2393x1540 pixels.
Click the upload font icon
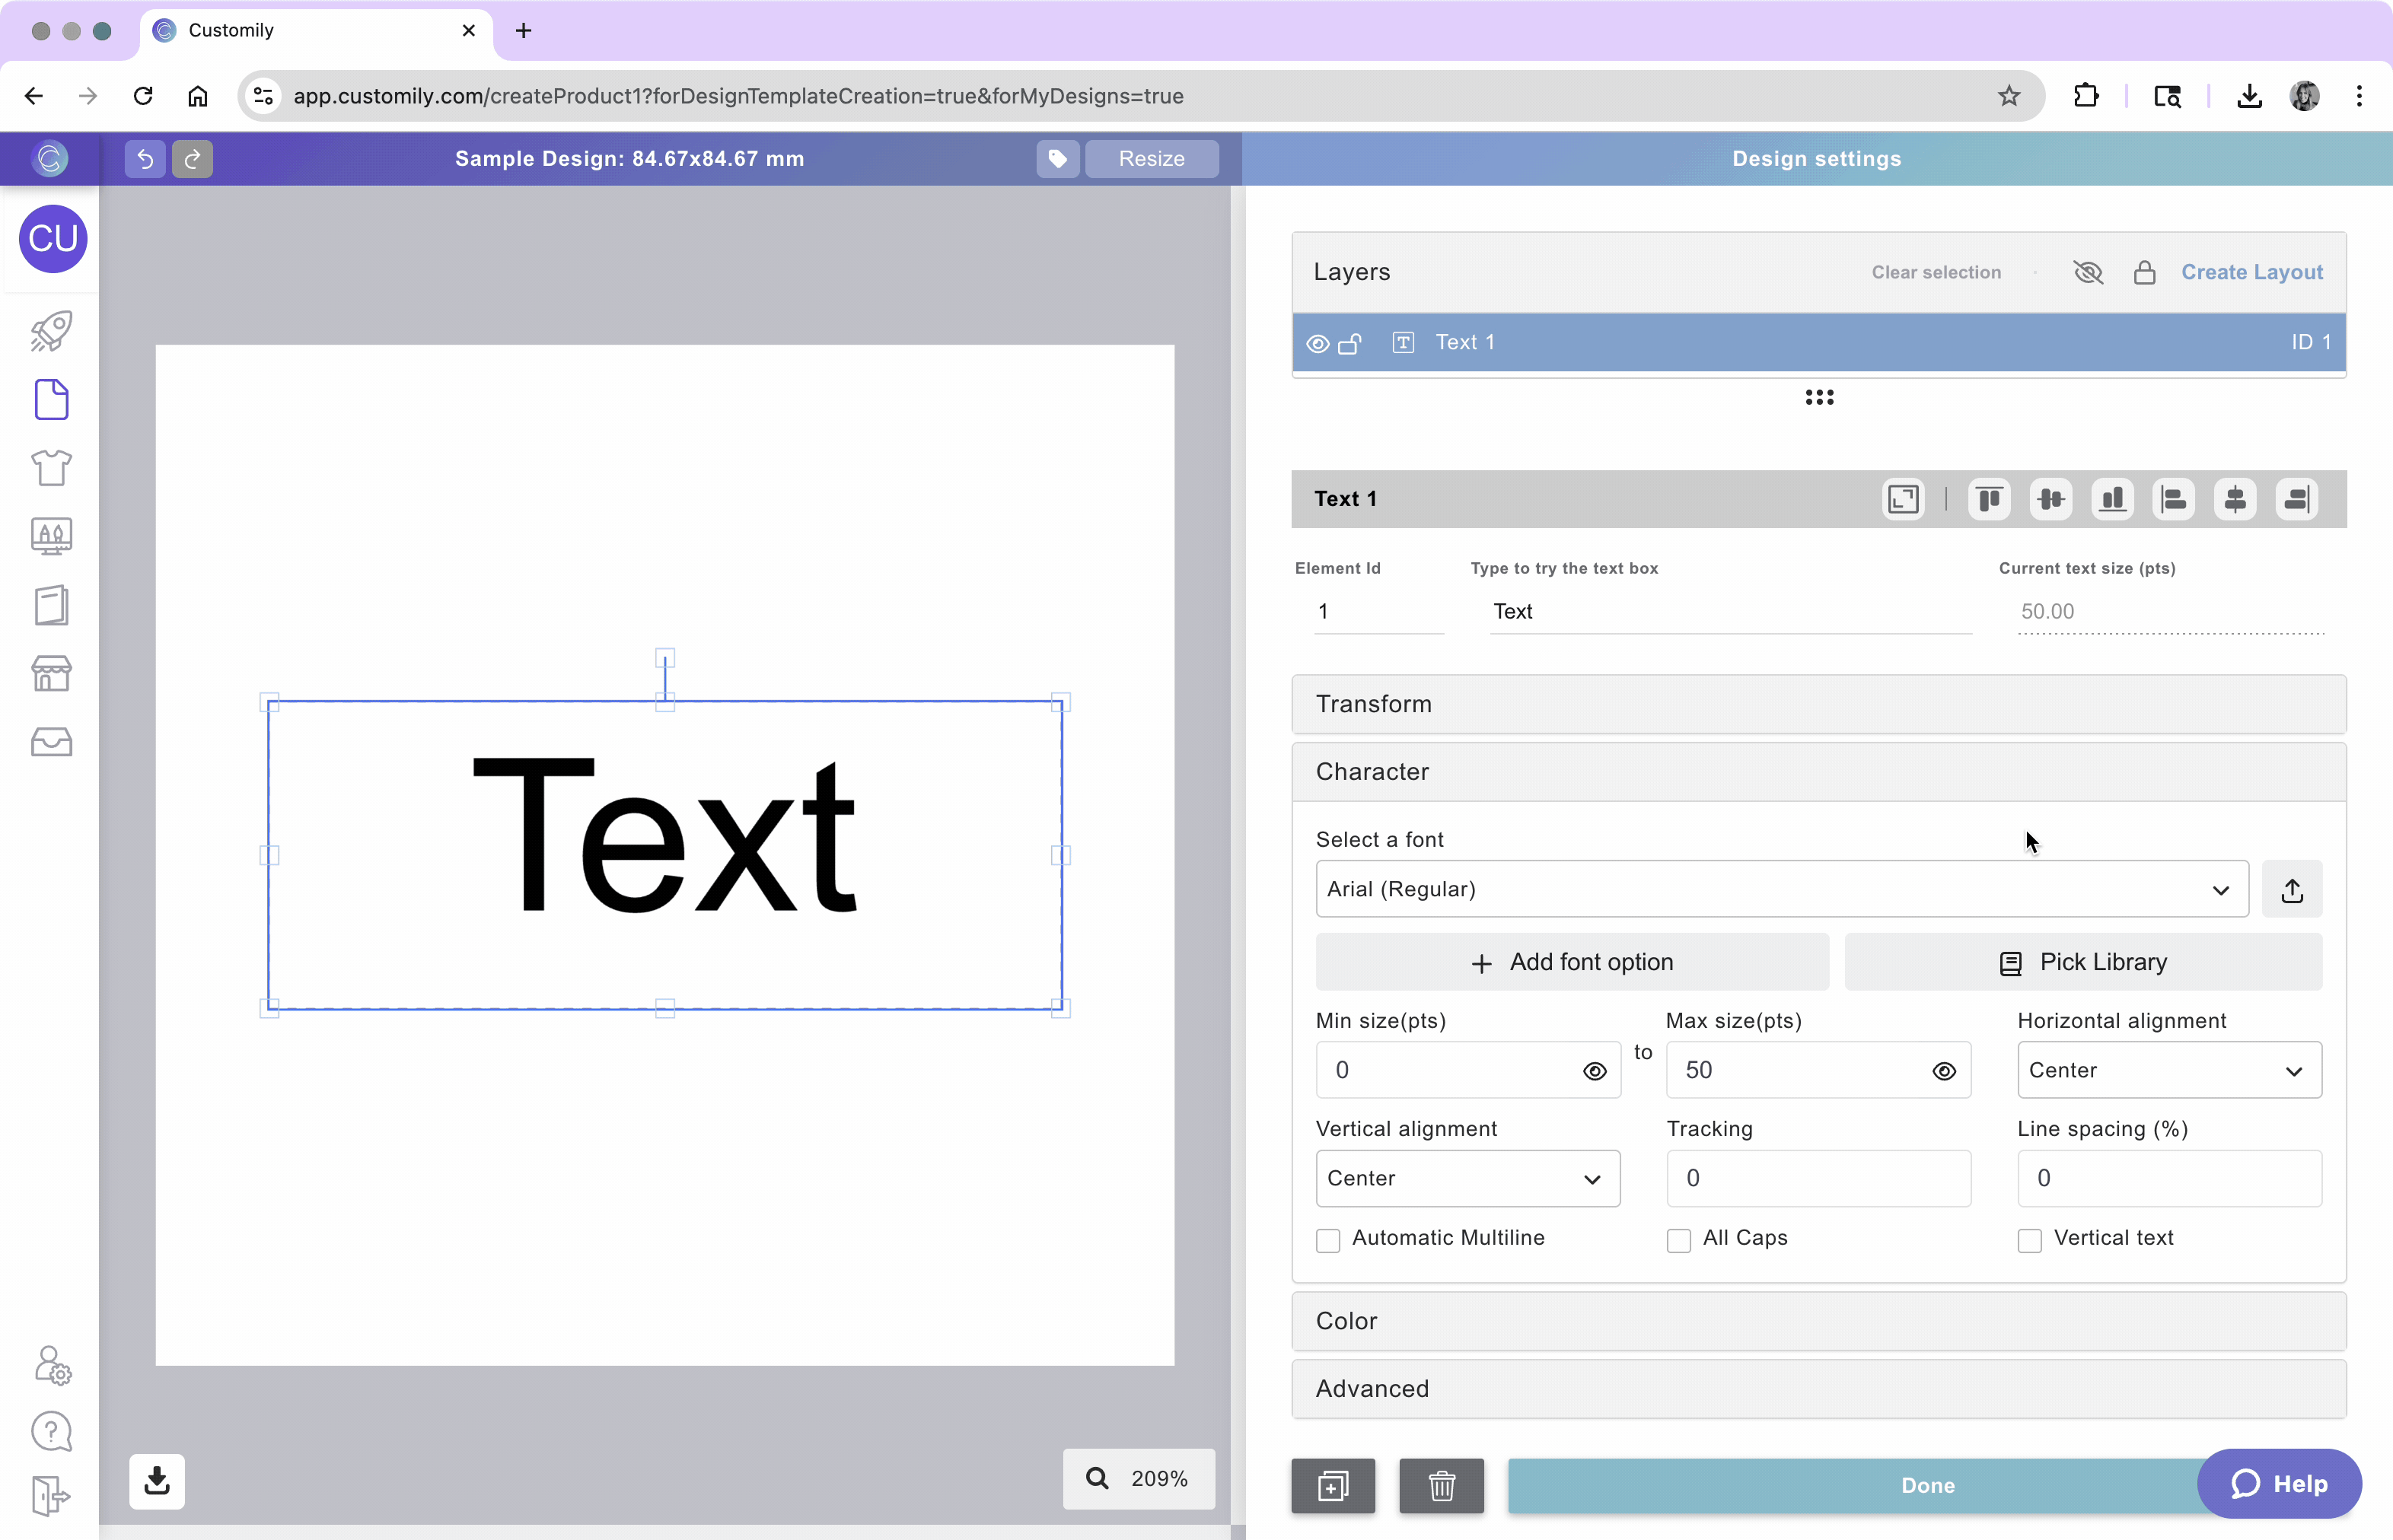pyautogui.click(x=2292, y=890)
